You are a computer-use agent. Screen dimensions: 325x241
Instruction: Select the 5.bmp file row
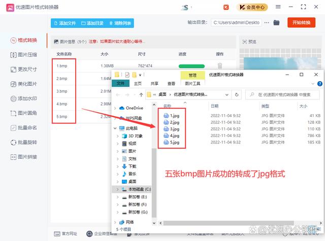coord(81,117)
